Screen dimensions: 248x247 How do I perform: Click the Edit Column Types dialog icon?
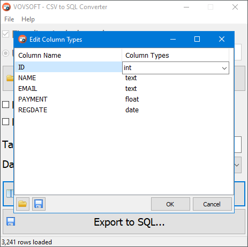pos(22,39)
